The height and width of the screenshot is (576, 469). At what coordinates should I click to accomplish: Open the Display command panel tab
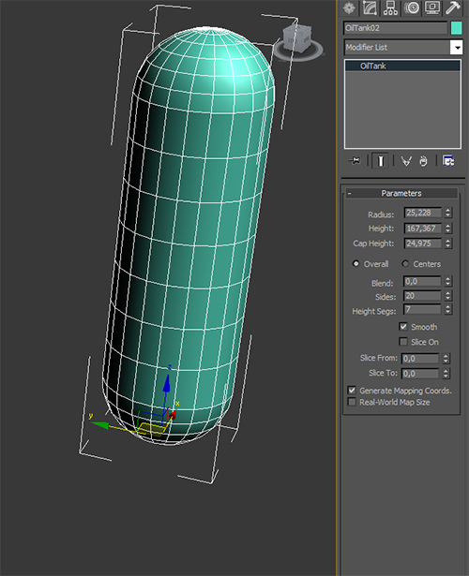point(432,7)
